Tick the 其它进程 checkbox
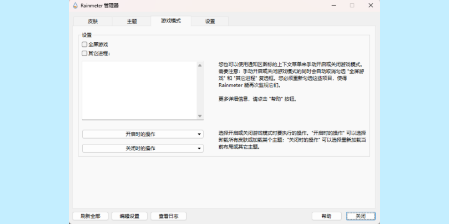The height and width of the screenshot is (224, 449). click(x=84, y=53)
